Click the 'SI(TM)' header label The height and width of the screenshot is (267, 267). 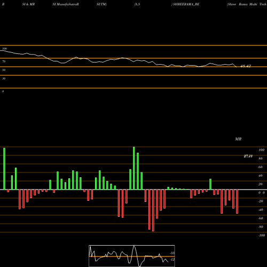pyautogui.click(x=101, y=4)
